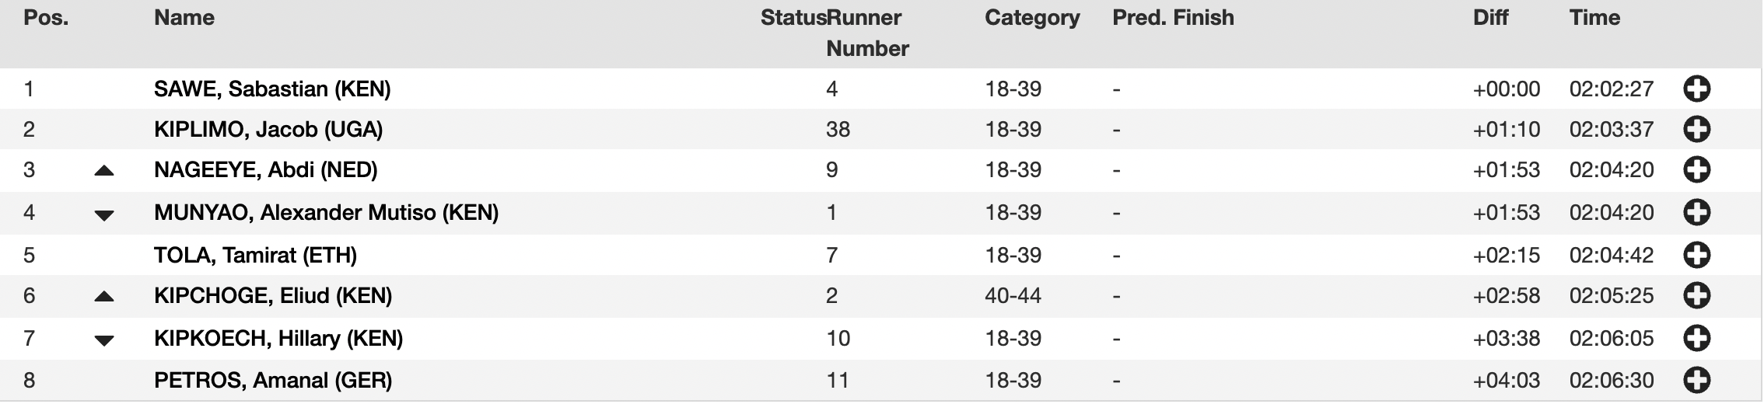Viewport: 1764px width, 404px height.
Task: Click plus icon next to time 02:06:05
Action: pos(1696,339)
